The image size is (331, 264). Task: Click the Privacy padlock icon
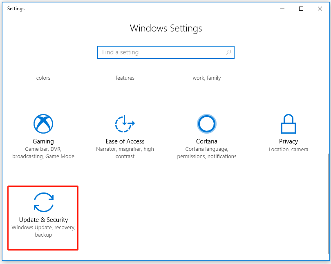pos(288,123)
